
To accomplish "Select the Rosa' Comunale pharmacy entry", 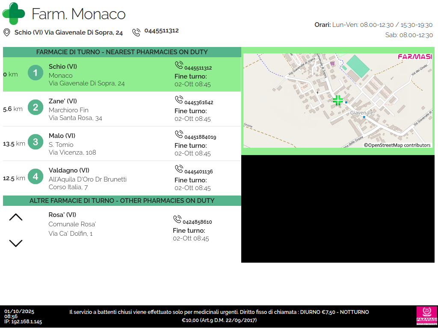I will click(72, 224).
